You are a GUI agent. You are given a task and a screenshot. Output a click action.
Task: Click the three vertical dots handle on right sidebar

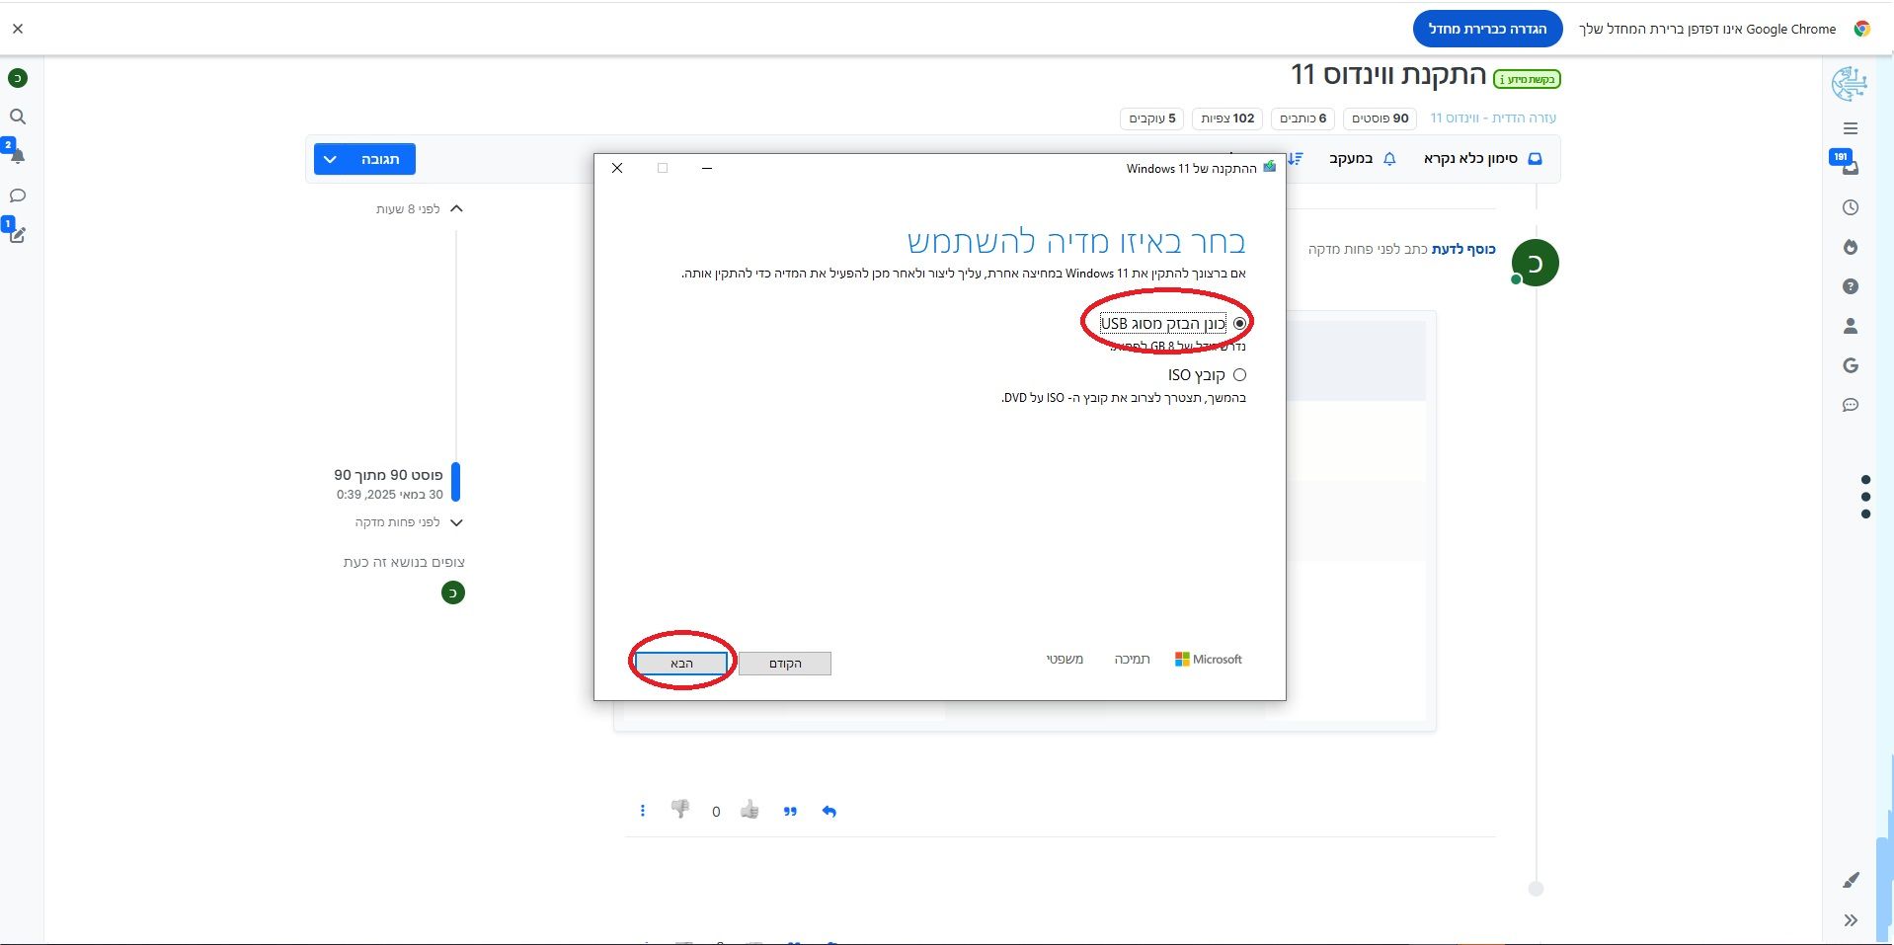click(x=1865, y=497)
